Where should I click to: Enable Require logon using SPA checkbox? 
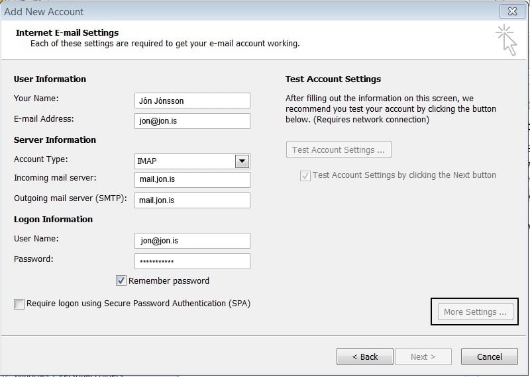19,304
